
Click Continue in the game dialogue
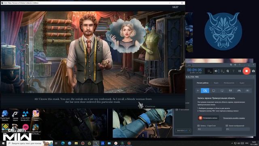[151, 106]
